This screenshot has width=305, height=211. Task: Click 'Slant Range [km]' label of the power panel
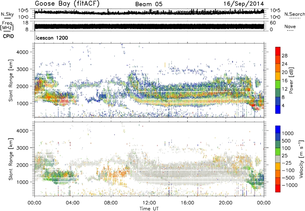click(11, 80)
